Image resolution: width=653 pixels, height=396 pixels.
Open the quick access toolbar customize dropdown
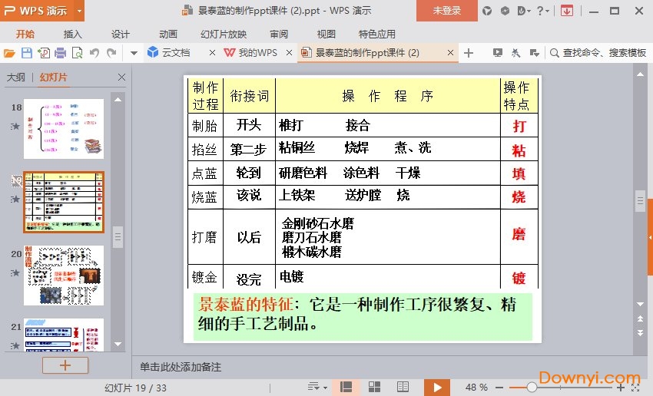(x=133, y=53)
